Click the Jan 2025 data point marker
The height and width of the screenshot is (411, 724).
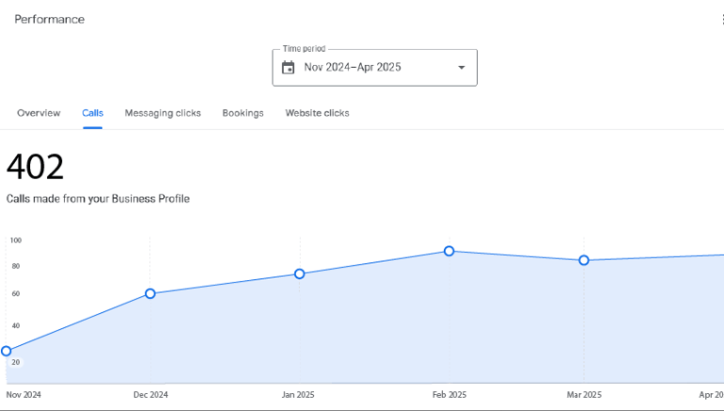pyautogui.click(x=300, y=274)
